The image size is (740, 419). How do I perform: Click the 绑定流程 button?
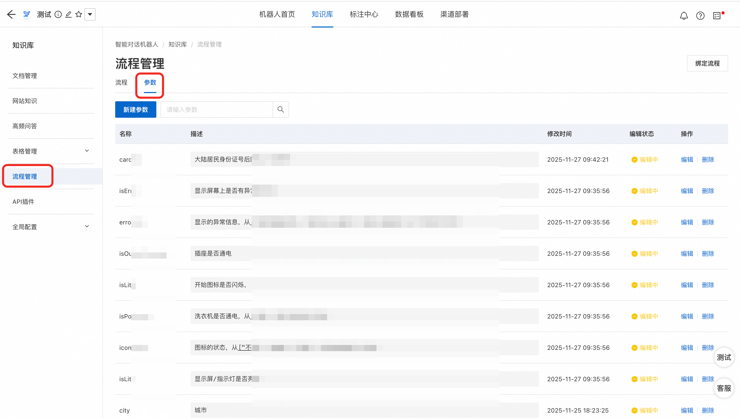tap(707, 63)
